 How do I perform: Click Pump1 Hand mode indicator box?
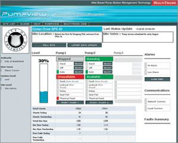(58, 64)
